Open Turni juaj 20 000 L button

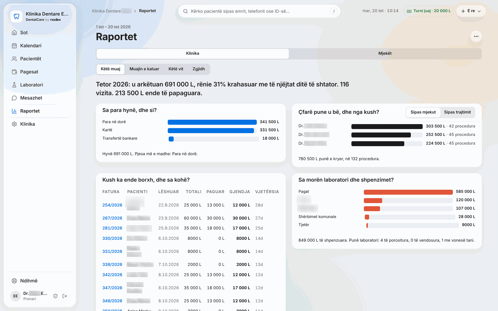coord(429,11)
